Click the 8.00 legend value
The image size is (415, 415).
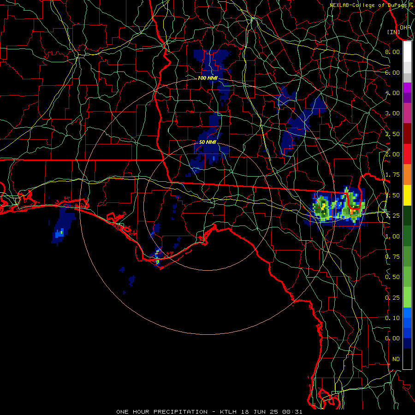coord(392,52)
